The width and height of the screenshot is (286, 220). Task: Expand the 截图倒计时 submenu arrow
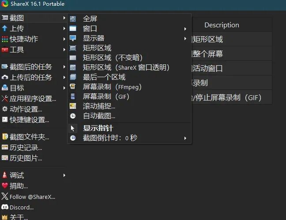click(185, 138)
